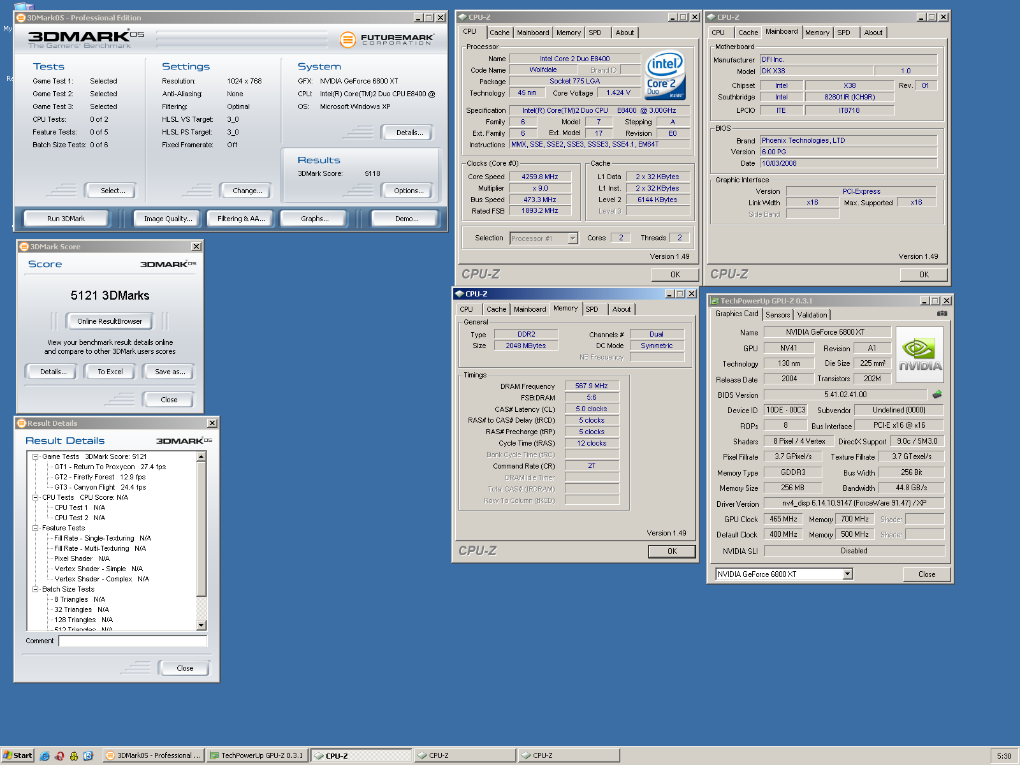Click the Options... results button

409,191
